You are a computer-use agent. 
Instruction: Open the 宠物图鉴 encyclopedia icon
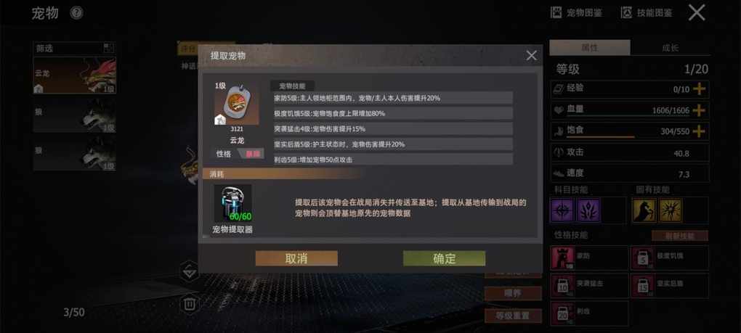point(557,13)
